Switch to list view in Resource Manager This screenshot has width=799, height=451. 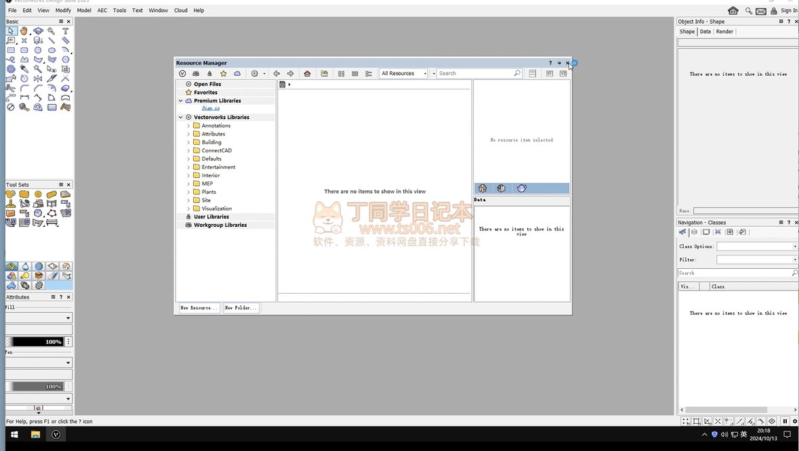354,74
